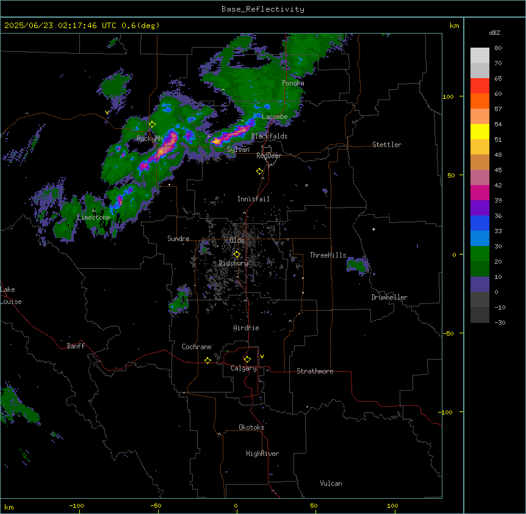Click the small echo east of ThreeHills
The width and height of the screenshot is (526, 514).
(358, 265)
